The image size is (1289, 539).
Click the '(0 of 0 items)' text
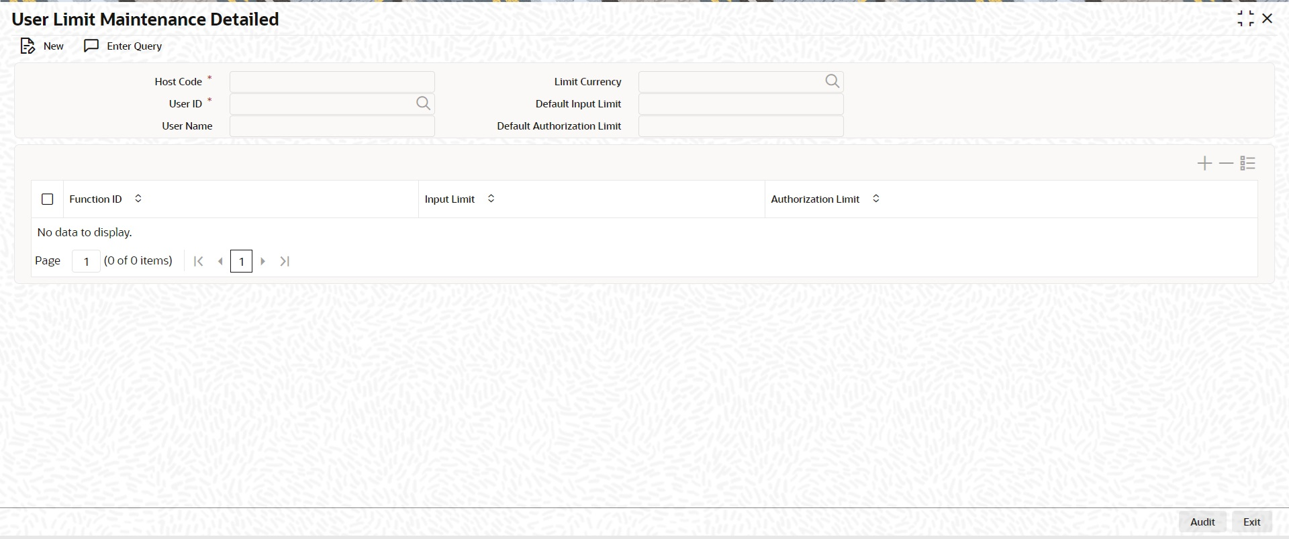[138, 260]
